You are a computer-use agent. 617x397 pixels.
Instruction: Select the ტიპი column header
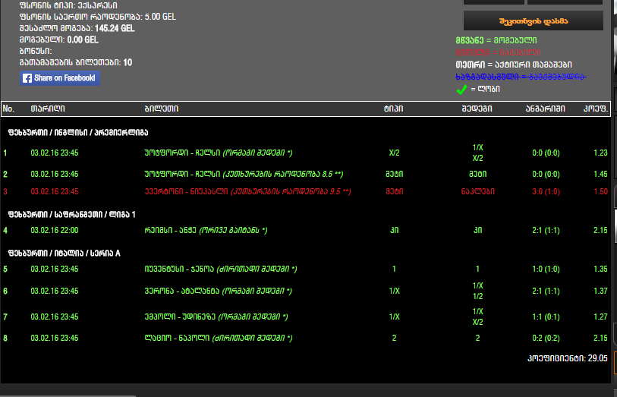[x=393, y=109]
